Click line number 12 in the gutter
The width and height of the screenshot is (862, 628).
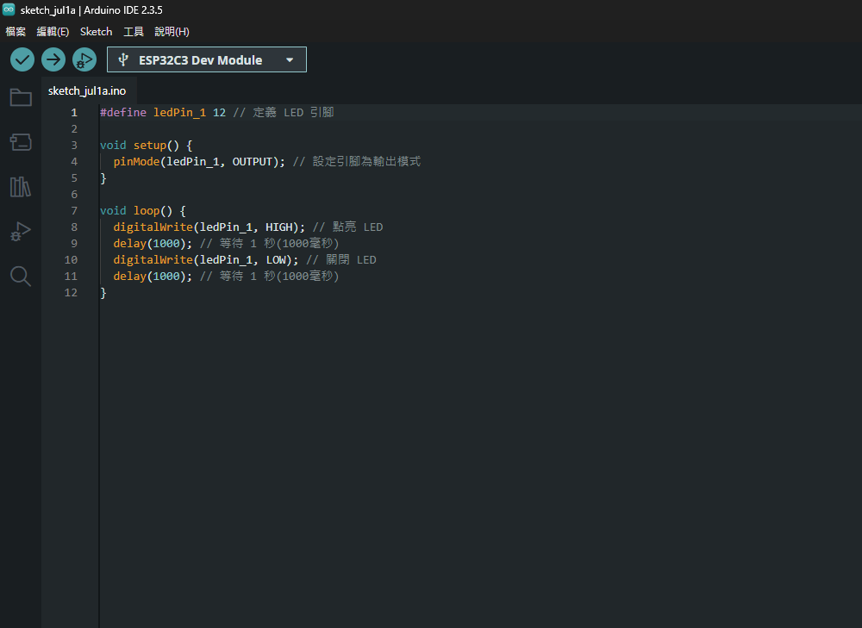click(71, 293)
